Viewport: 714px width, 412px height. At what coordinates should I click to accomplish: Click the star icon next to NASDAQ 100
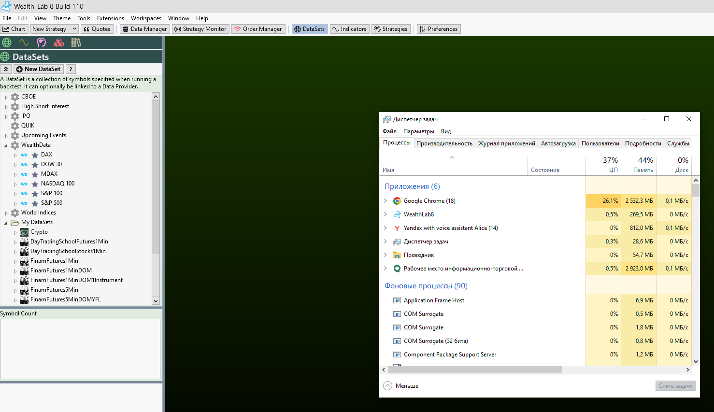tap(35, 184)
